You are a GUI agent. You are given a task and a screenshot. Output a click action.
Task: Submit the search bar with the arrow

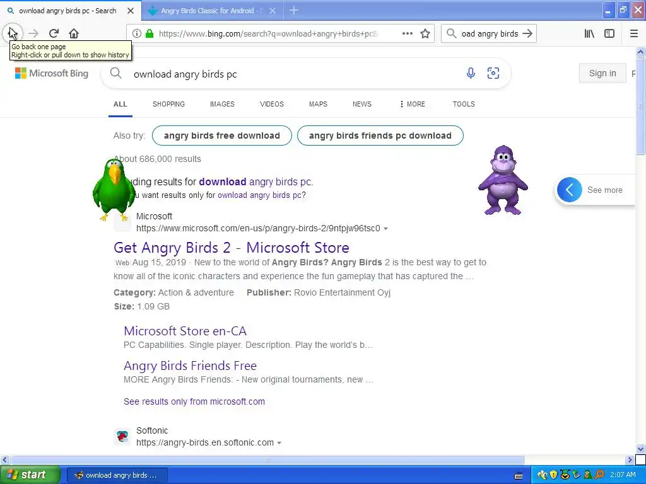pyautogui.click(x=527, y=34)
